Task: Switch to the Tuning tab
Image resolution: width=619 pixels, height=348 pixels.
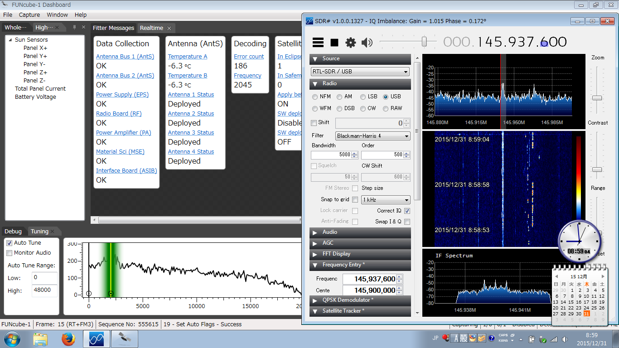Action: click(39, 231)
